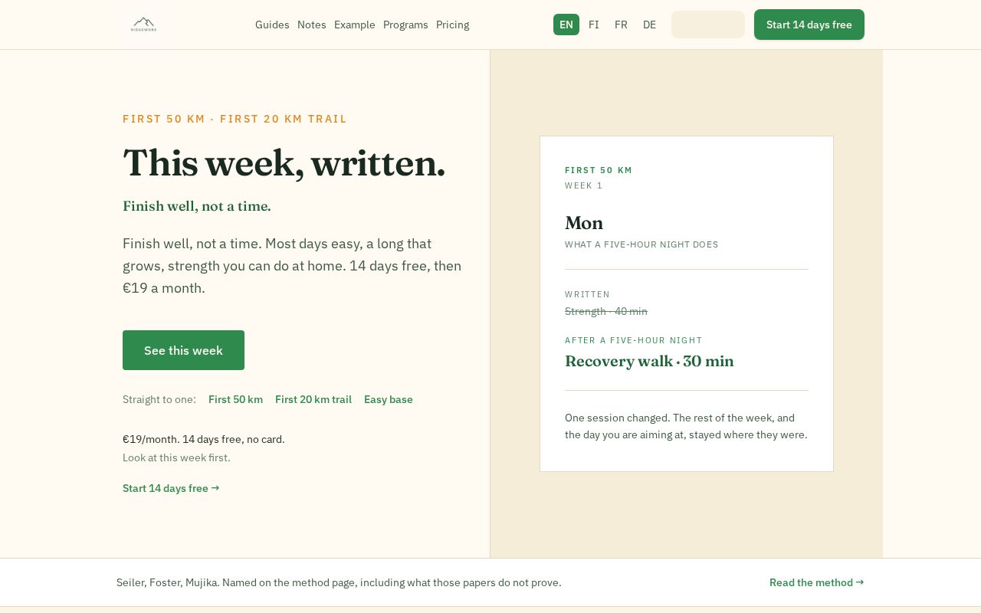Follow the First 20 km trail link

(313, 399)
